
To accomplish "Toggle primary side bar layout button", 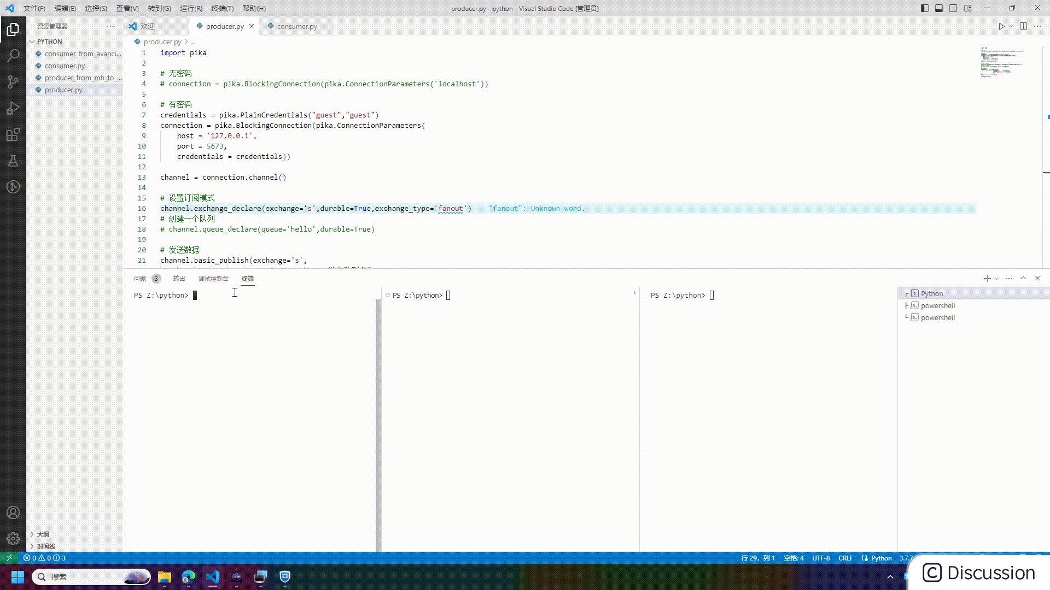I will pos(925,8).
